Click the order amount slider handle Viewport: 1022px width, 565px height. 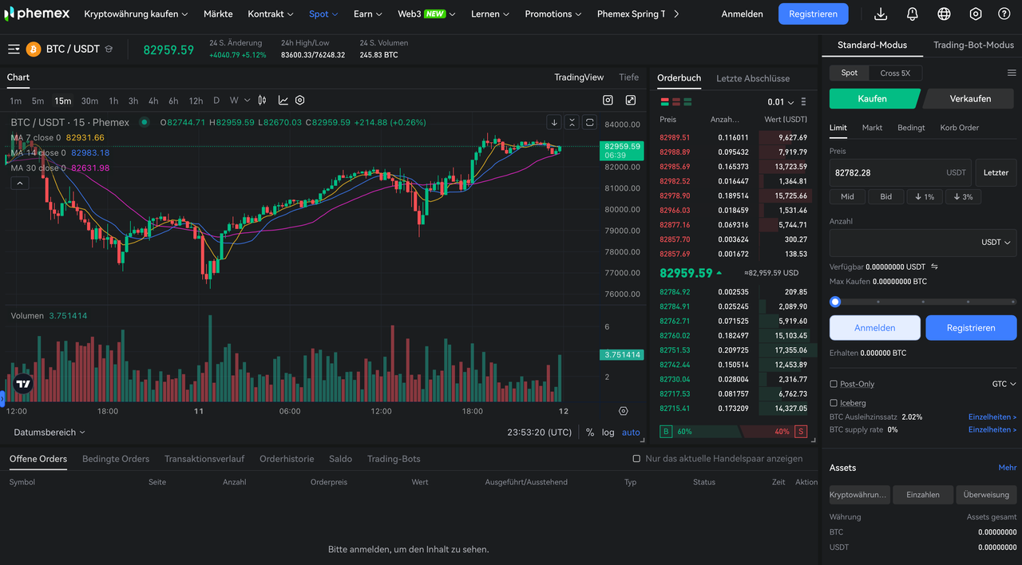coord(835,302)
